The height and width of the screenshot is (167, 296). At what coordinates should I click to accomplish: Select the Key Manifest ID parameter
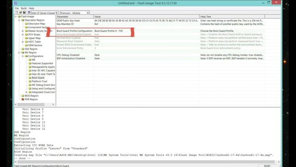65,24
